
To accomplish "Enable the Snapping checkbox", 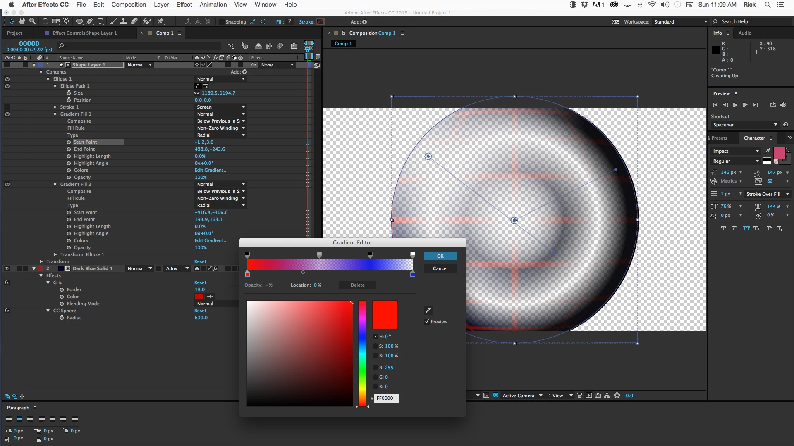I will [222, 22].
